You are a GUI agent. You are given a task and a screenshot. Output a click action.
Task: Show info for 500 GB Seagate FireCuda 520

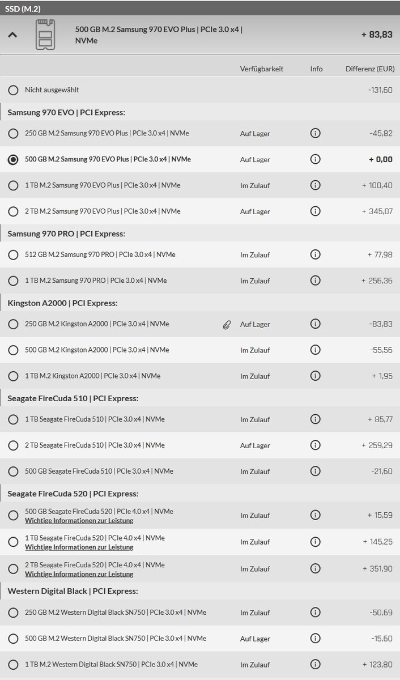pos(316,515)
